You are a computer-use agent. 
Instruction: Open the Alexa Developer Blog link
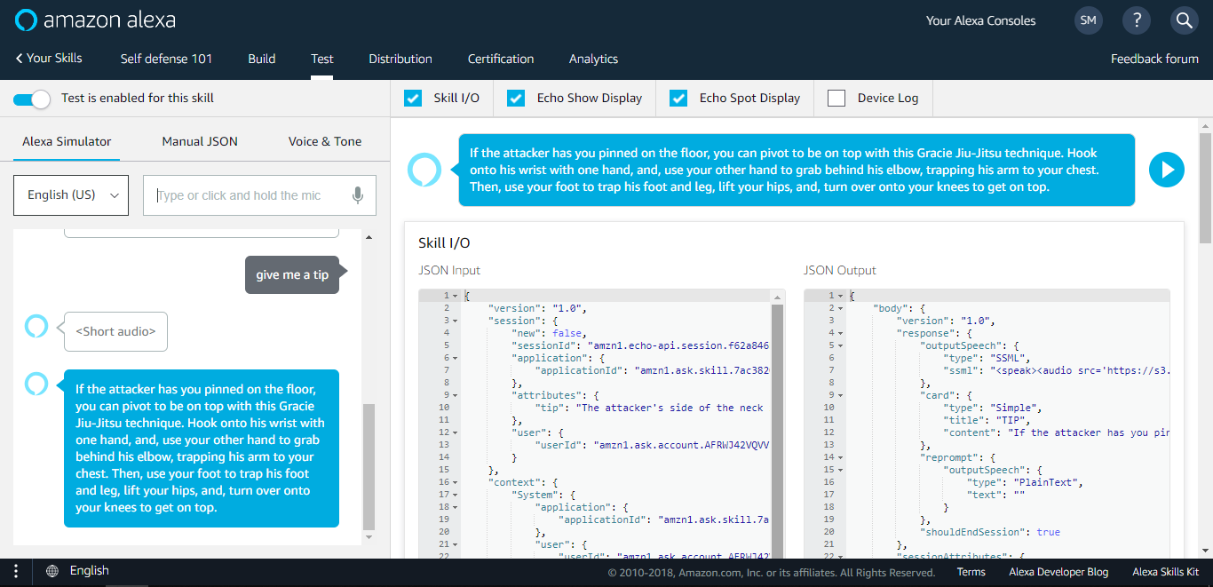click(x=1058, y=572)
